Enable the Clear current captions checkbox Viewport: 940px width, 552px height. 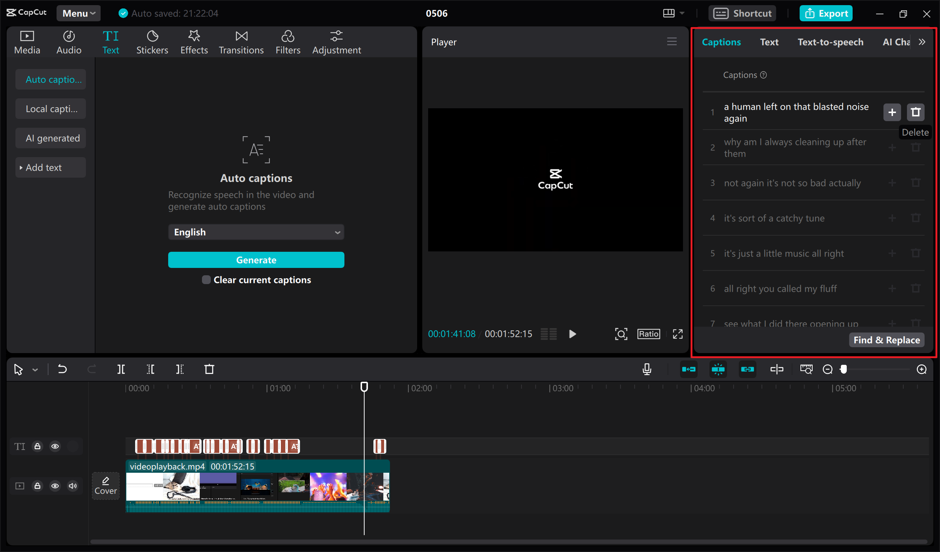206,280
